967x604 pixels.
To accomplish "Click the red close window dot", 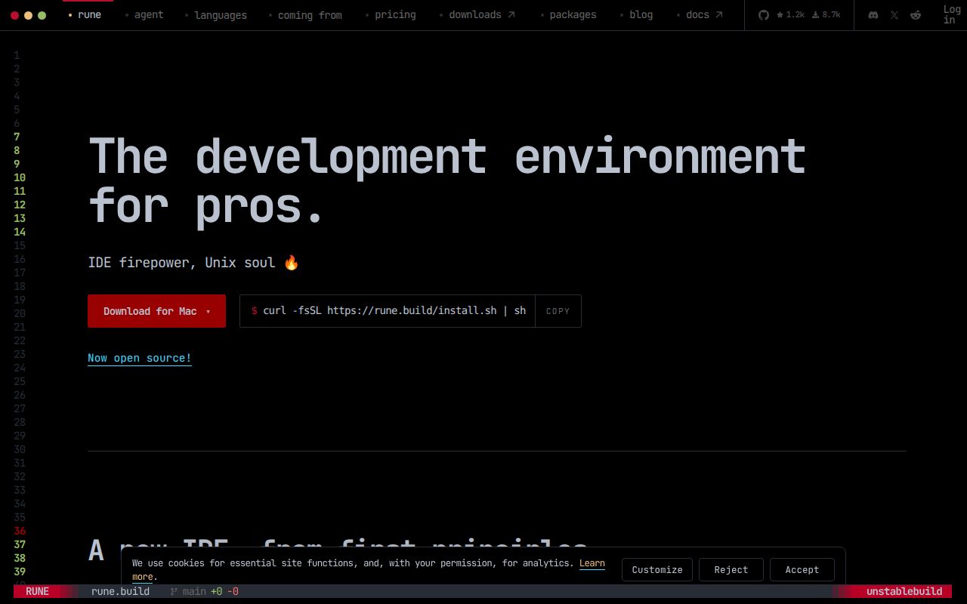I will click(x=14, y=15).
